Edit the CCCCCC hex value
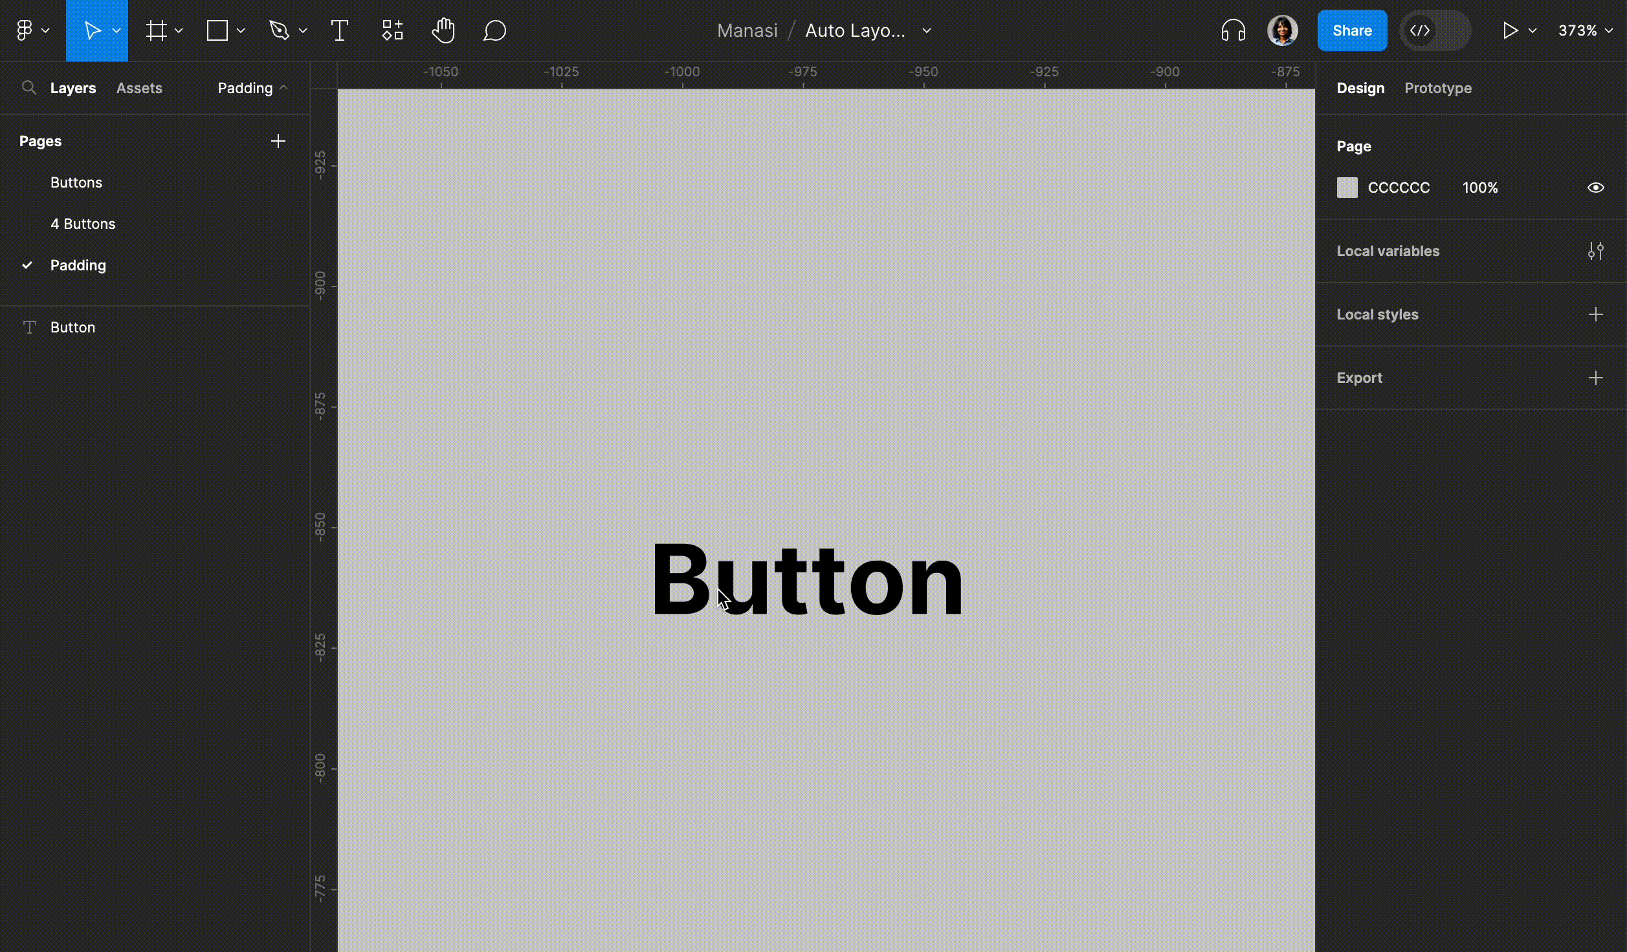 tap(1399, 188)
